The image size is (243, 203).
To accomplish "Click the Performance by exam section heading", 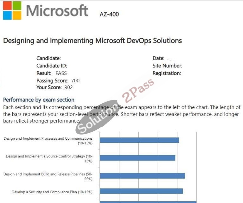I will pos(39,100).
